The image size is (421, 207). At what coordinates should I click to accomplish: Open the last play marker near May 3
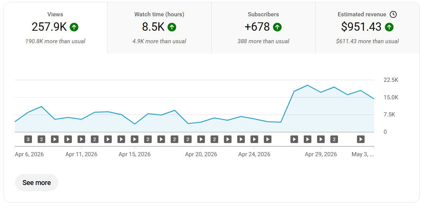coord(360,139)
